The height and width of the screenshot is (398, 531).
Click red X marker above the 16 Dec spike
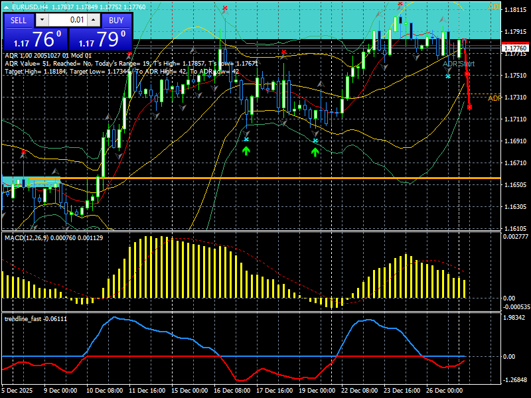click(225, 8)
